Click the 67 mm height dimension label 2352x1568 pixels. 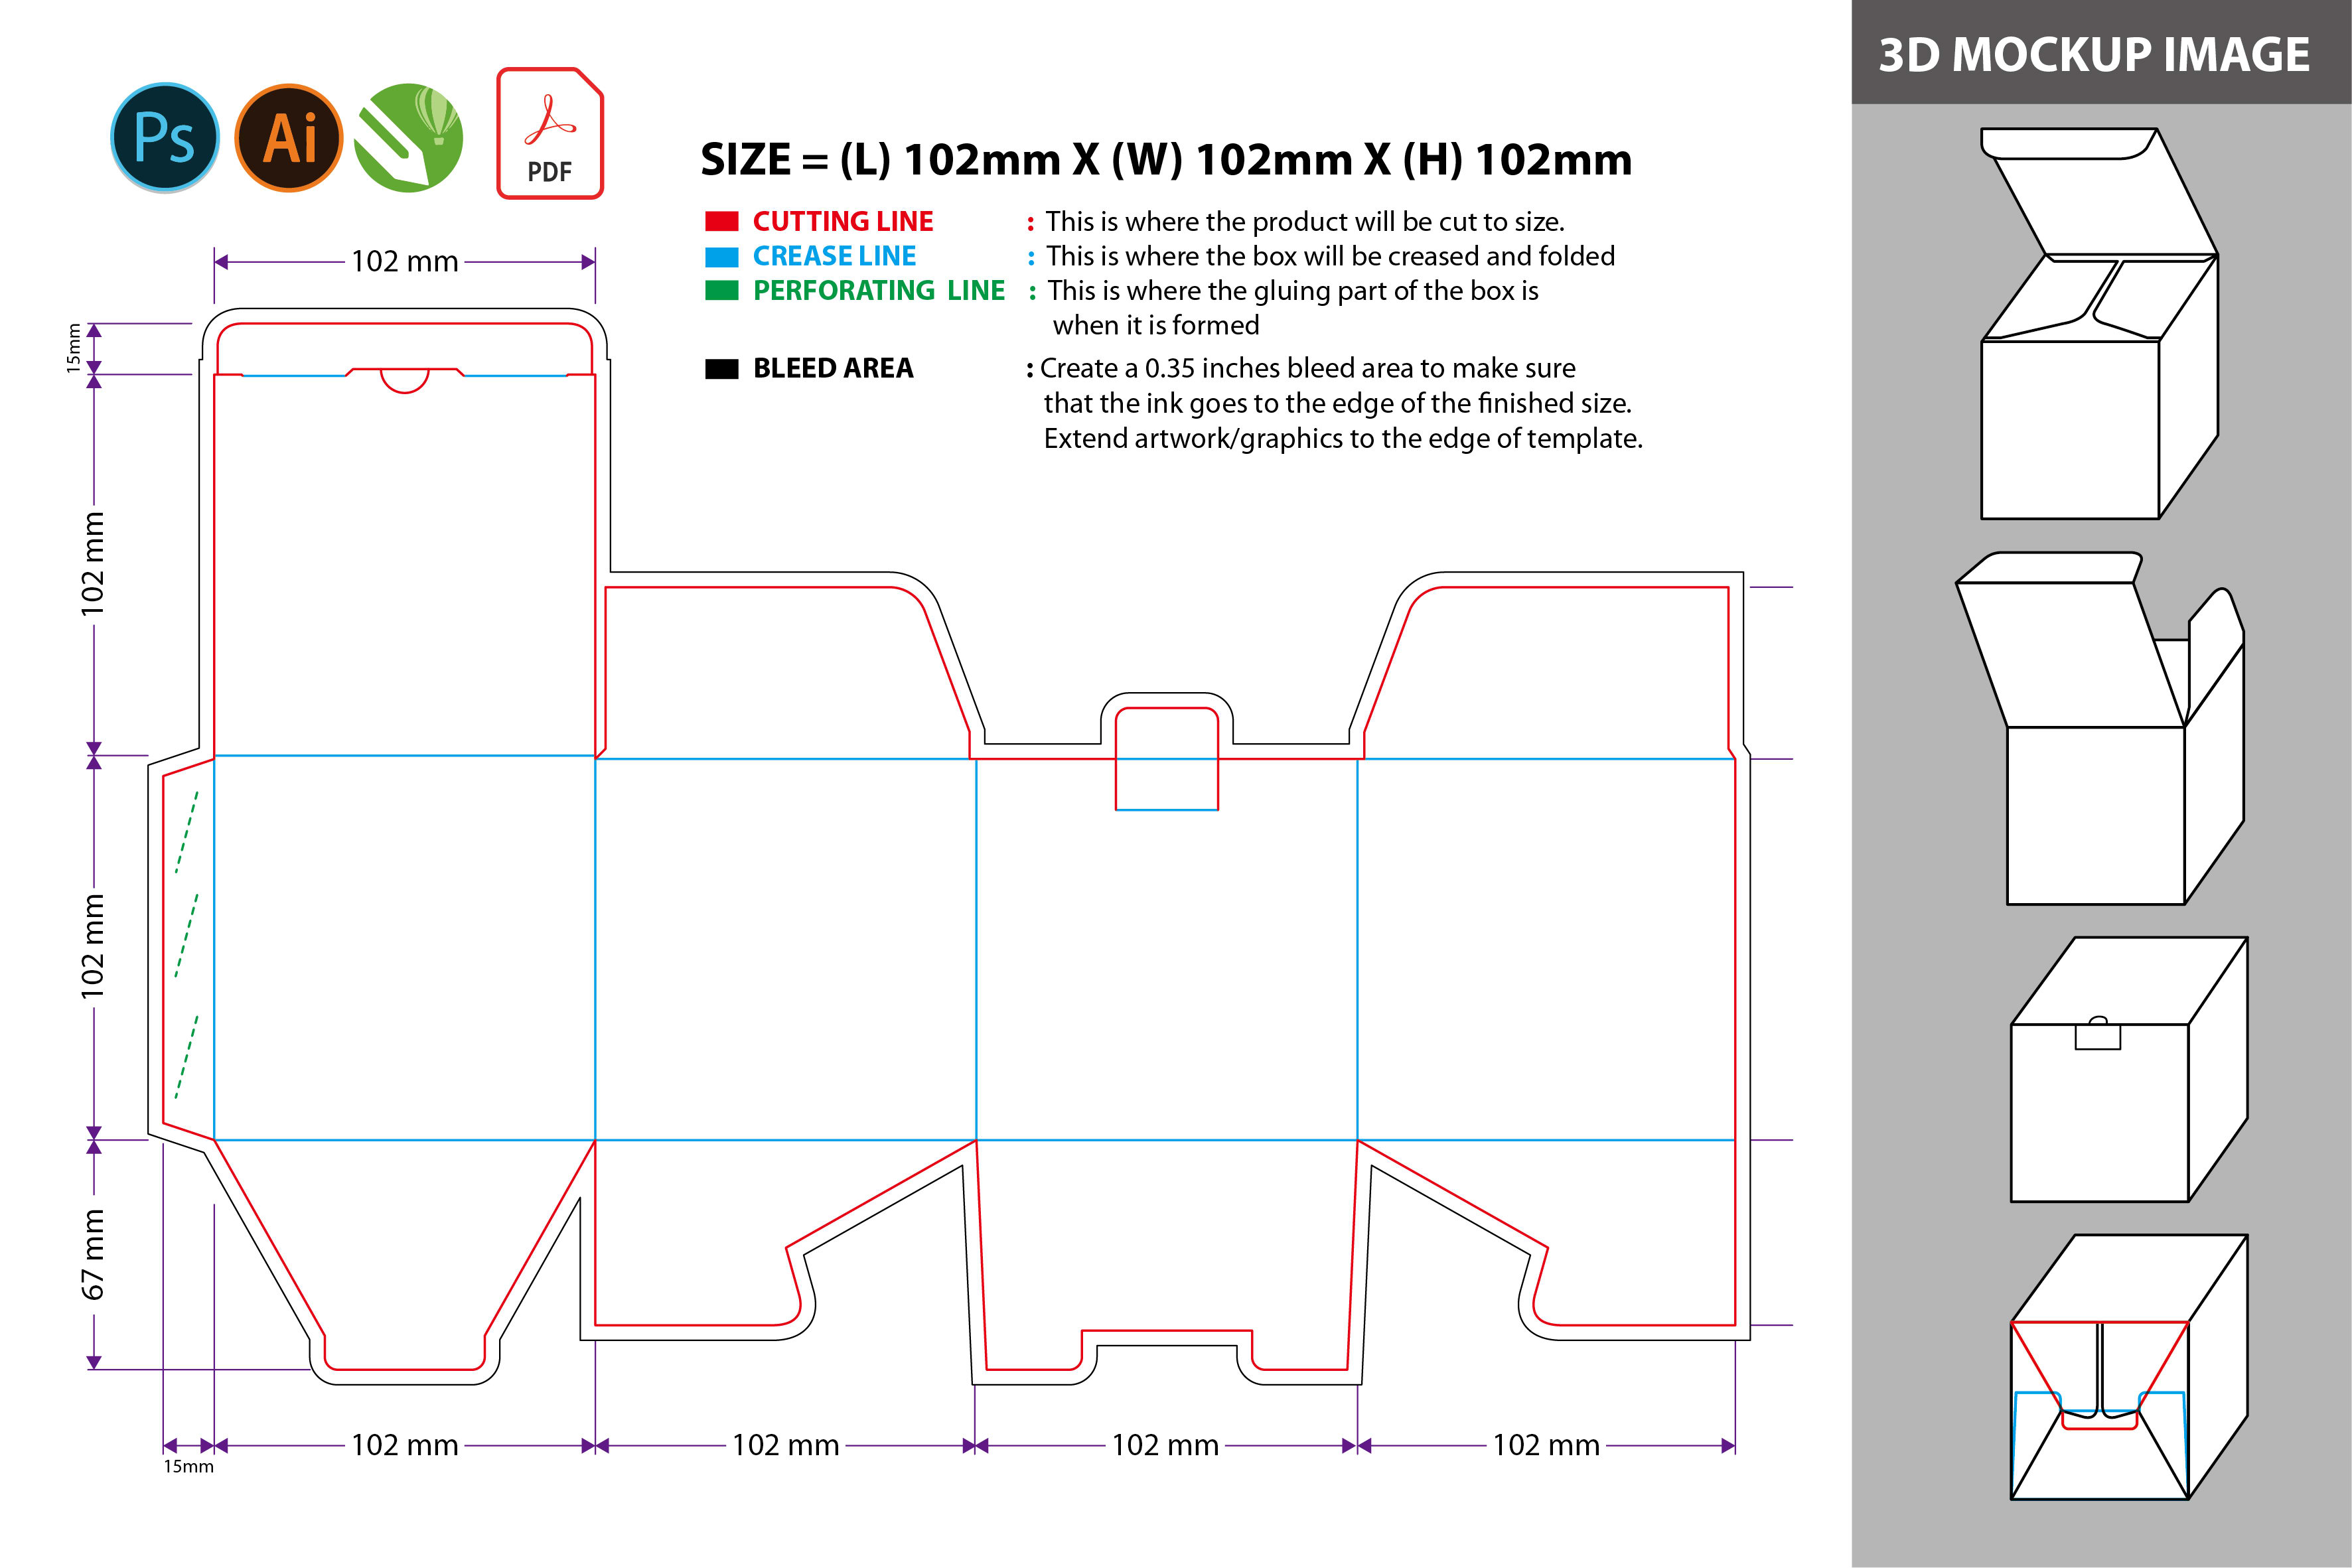point(93,1255)
